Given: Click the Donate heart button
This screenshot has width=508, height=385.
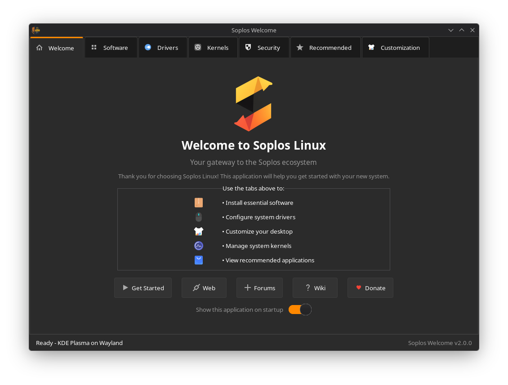Looking at the screenshot, I should (370, 288).
